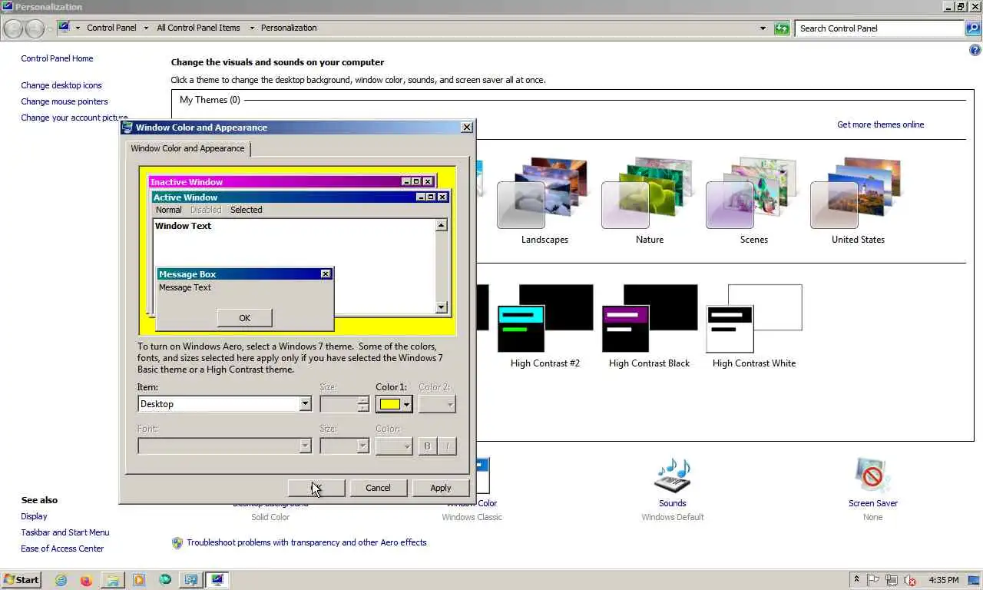
Task: Select the High Contrast White theme icon
Action: [754, 318]
